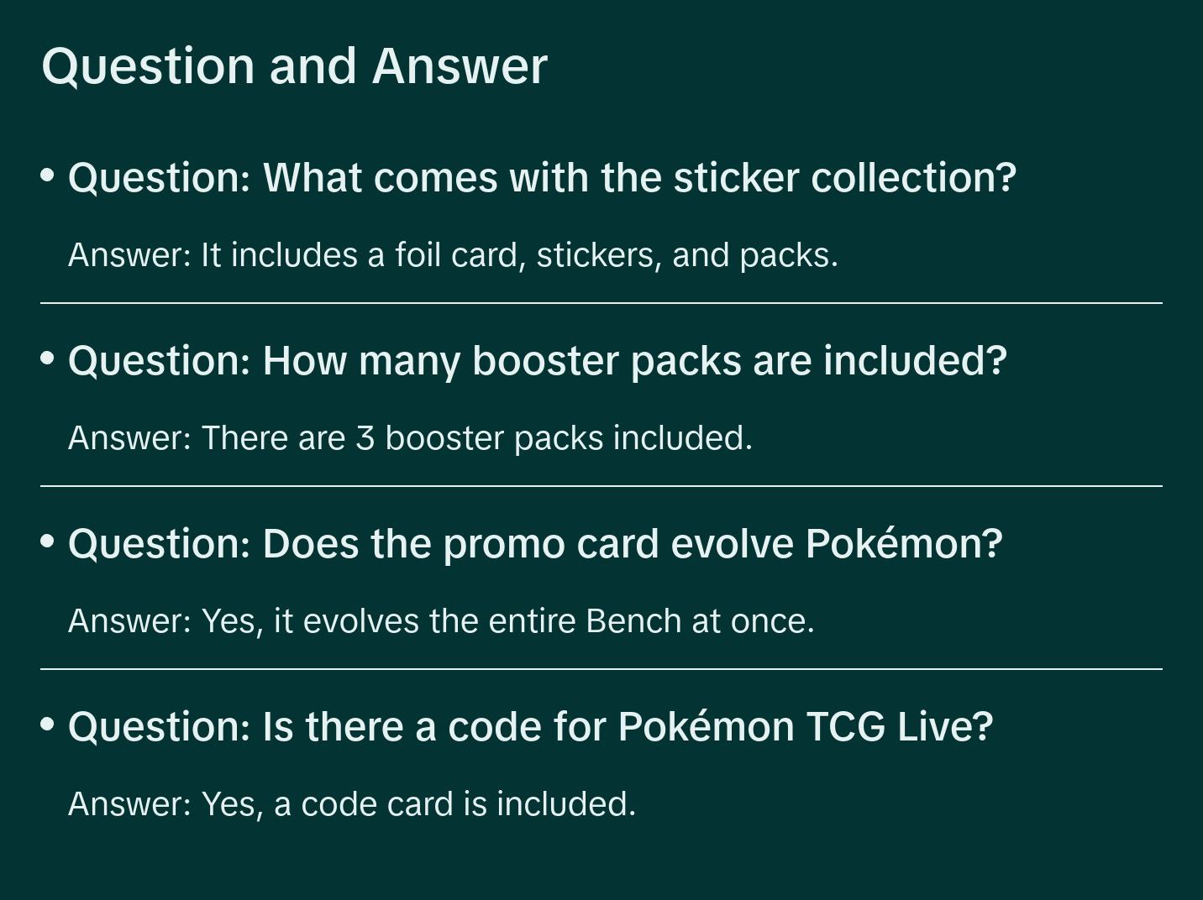Select the 'code card is included' answer

pos(351,804)
